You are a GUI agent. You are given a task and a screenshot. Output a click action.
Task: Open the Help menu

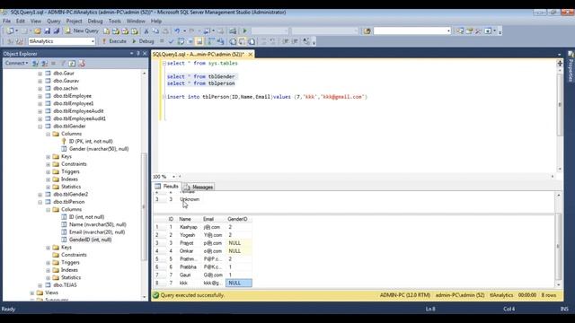pos(156,22)
